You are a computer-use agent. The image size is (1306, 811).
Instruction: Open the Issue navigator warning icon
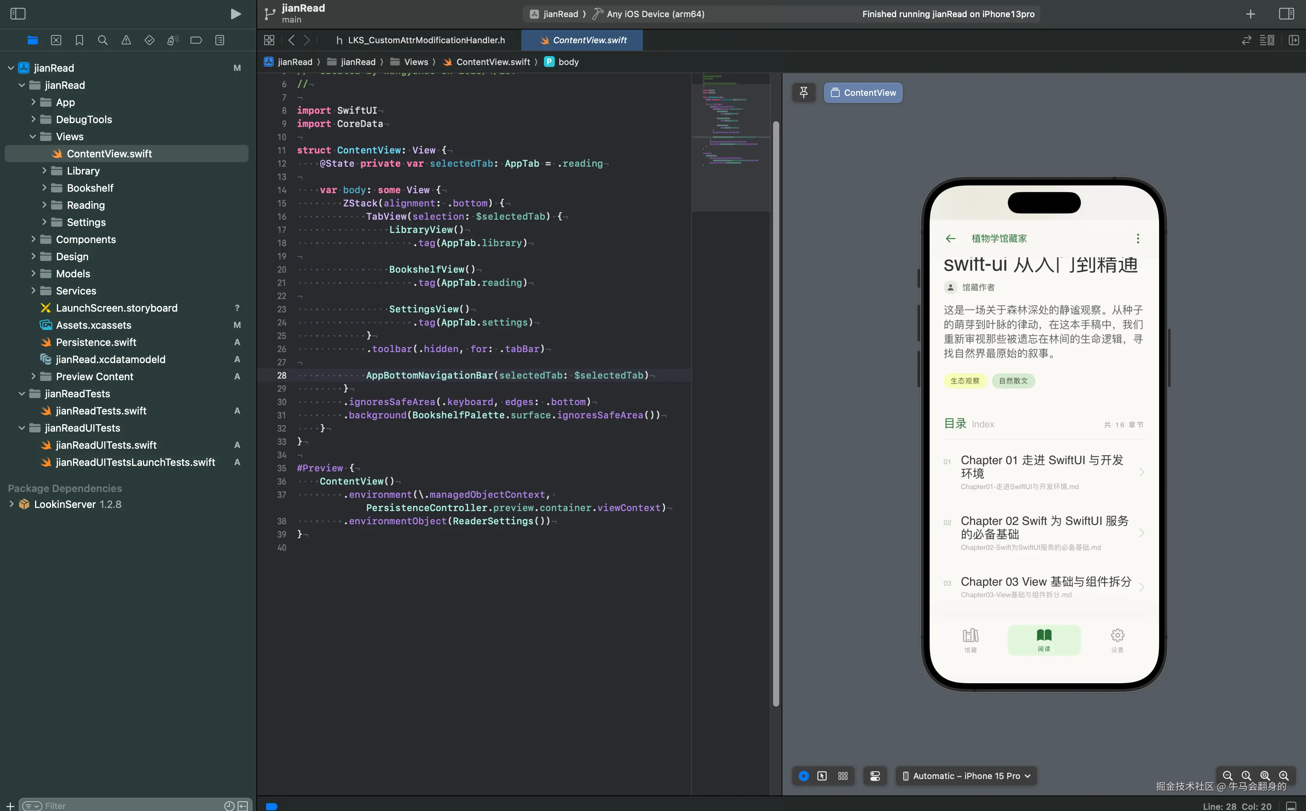pyautogui.click(x=126, y=40)
